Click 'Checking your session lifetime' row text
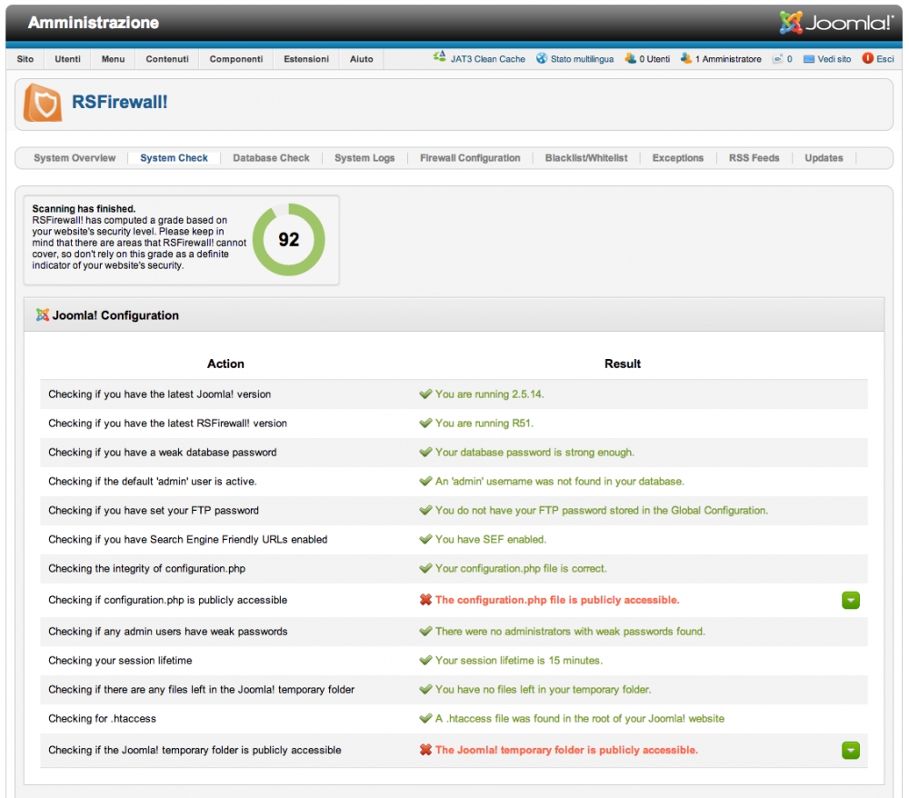 tap(120, 660)
